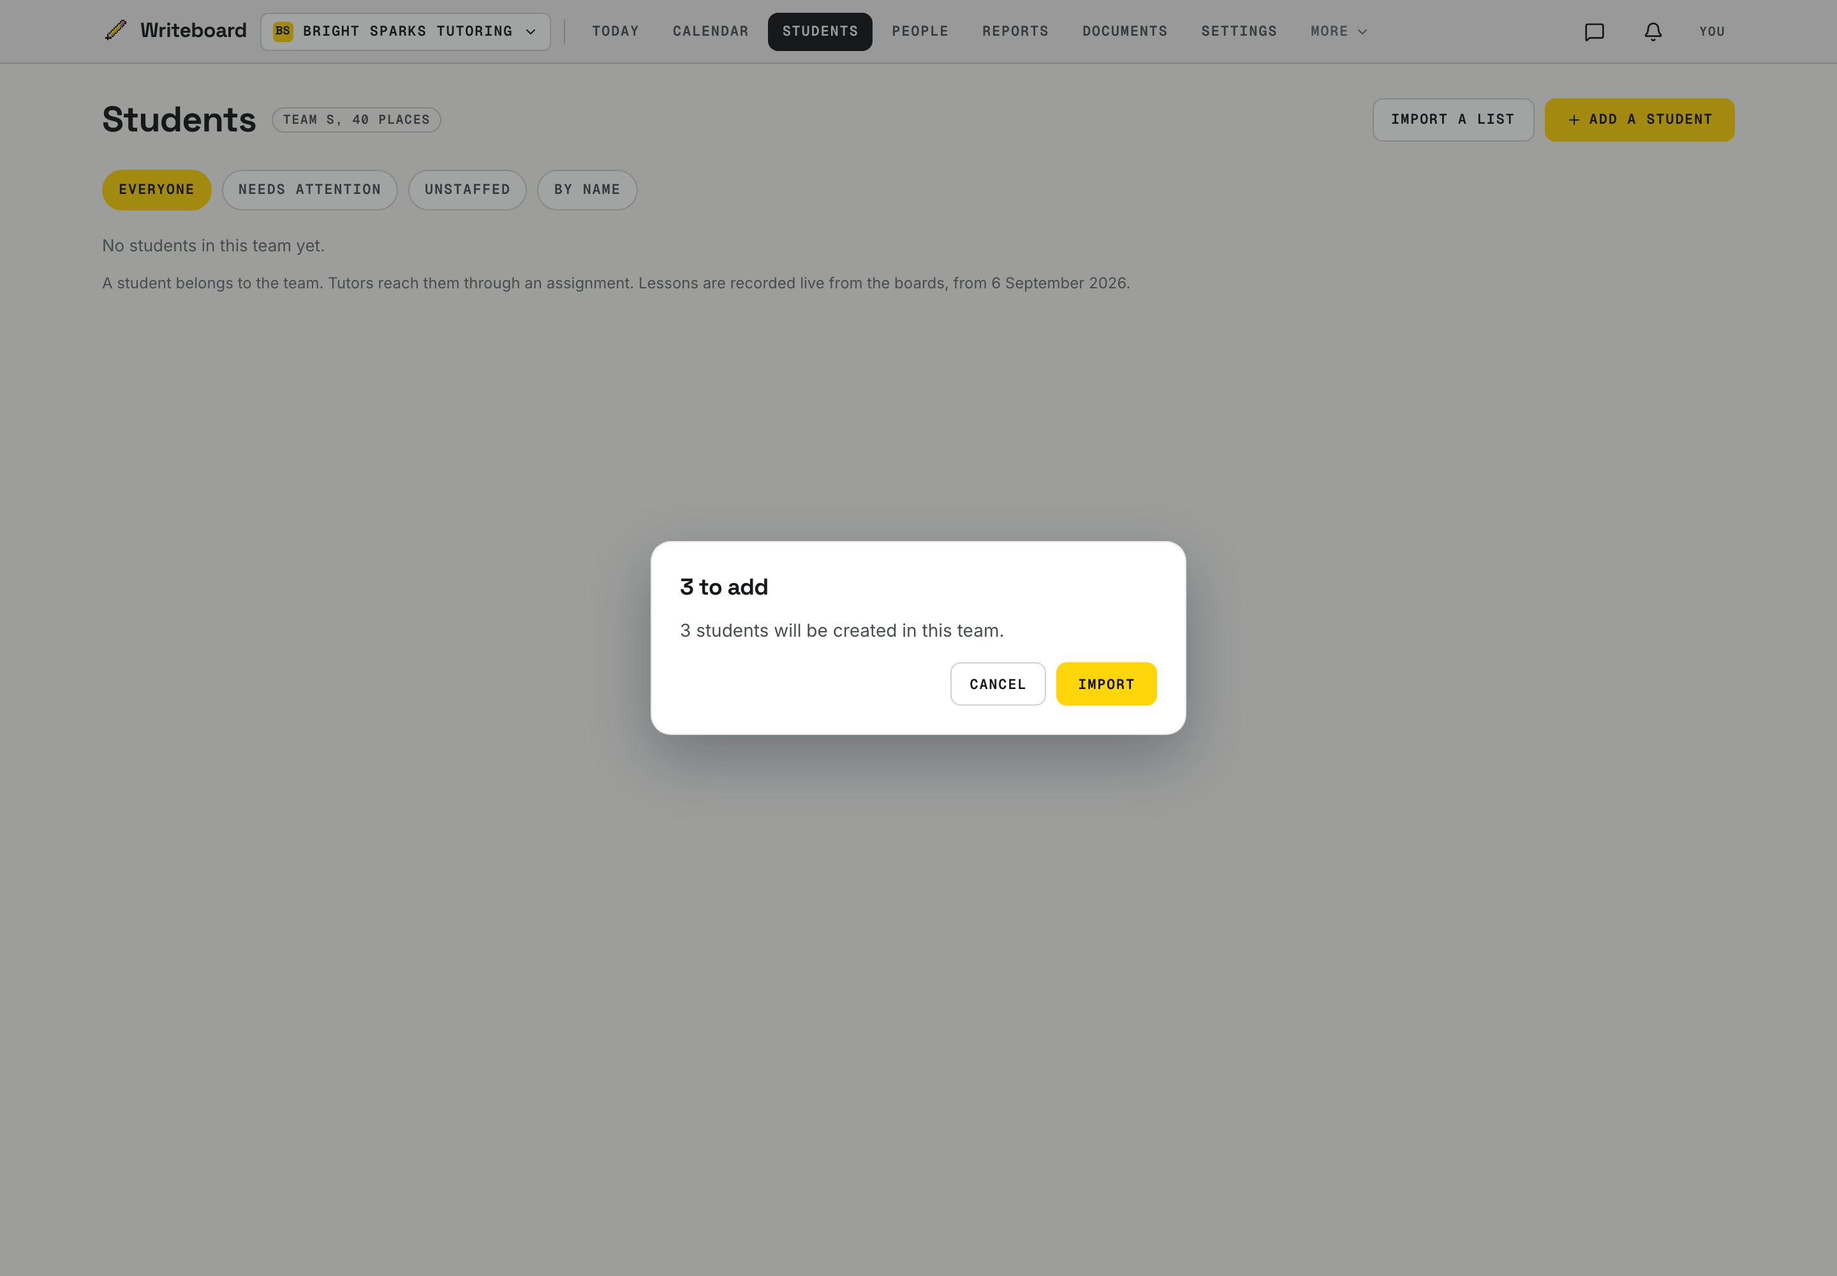The height and width of the screenshot is (1276, 1837).
Task: Go to the Today tab
Action: point(615,31)
